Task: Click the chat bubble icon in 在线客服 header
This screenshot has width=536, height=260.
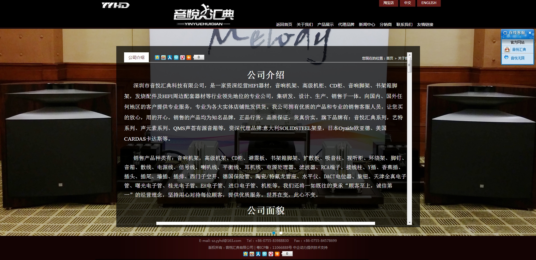Action: pos(505,33)
